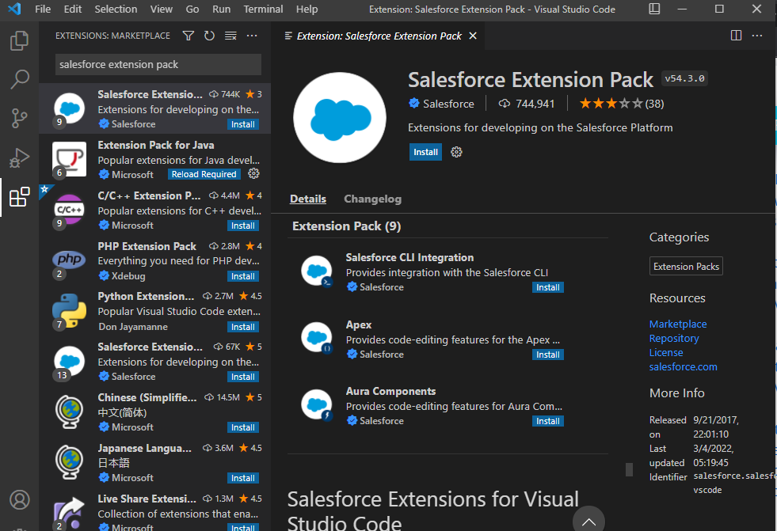777x531 pixels.
Task: Select the Salesforce Extension Pack with 67K downloads
Action: click(154, 362)
